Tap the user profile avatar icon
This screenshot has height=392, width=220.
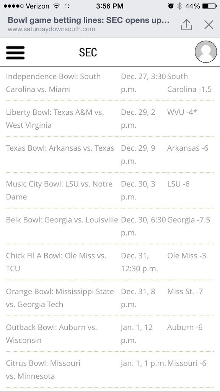click(206, 52)
